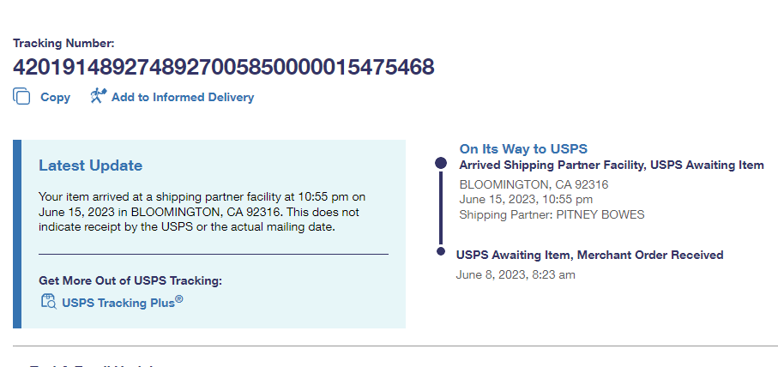Select the Arrived Shipping Partner Facility status line
778x367 pixels.
[x=612, y=165]
